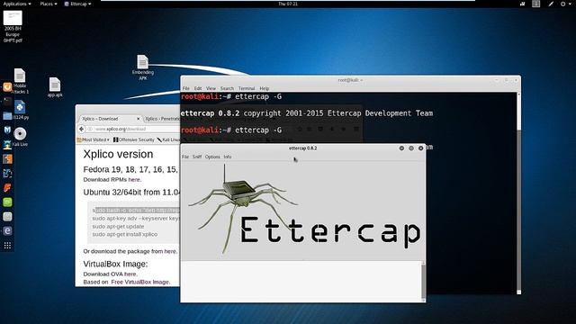
Task: Open the Edit menu in the terminal window
Action: [198, 88]
